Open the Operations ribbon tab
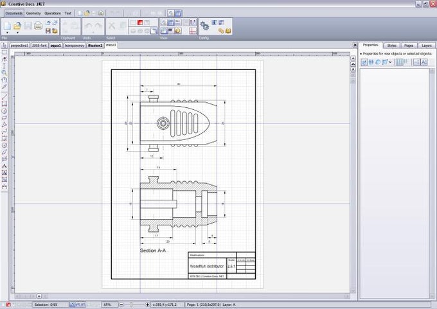The image size is (437, 309). pyautogui.click(x=53, y=13)
